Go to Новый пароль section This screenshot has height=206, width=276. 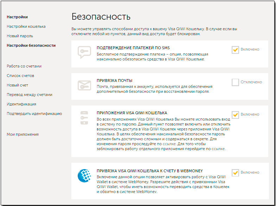[x=20, y=36]
